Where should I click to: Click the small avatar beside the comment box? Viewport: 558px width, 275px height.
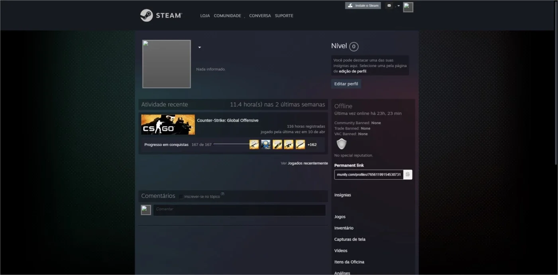click(x=146, y=210)
